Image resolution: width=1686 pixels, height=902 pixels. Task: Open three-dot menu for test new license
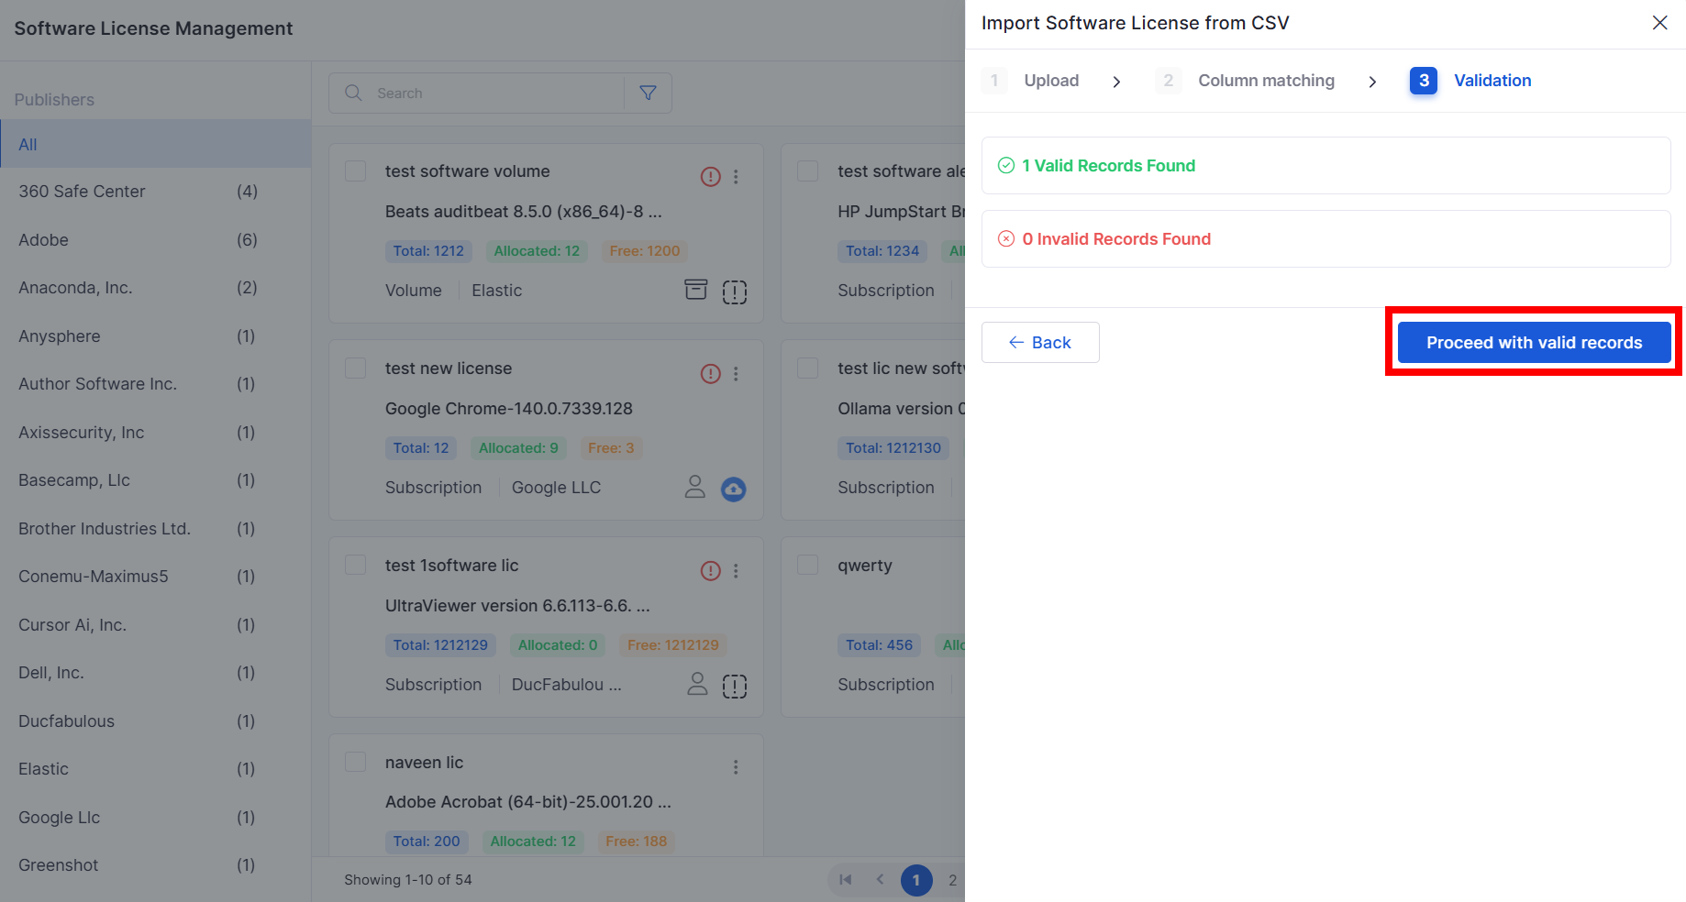(x=736, y=374)
